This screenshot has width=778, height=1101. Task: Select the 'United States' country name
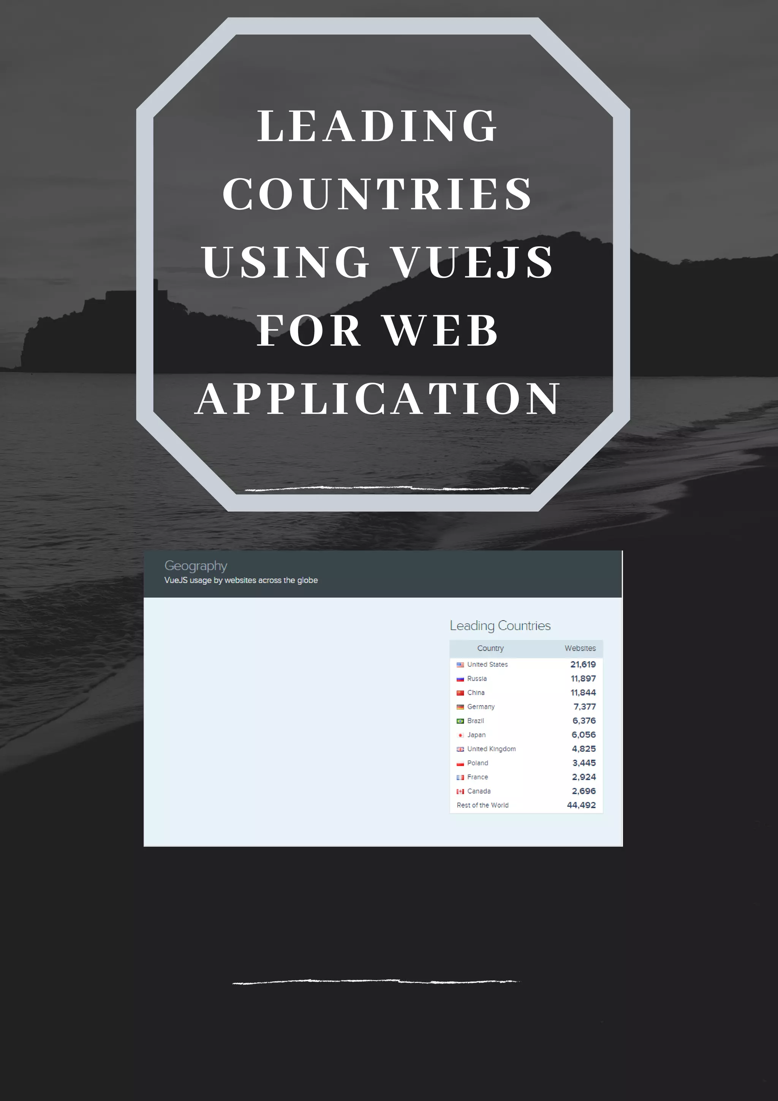487,664
